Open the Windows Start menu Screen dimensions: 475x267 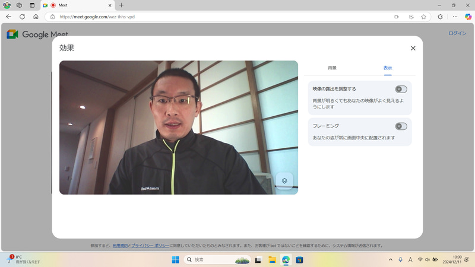tap(175, 260)
